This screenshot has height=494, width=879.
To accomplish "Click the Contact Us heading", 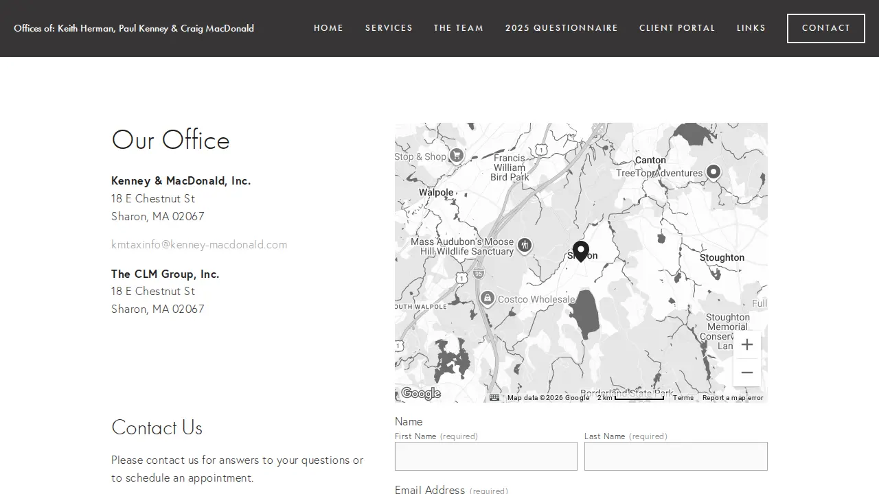I will [x=157, y=427].
